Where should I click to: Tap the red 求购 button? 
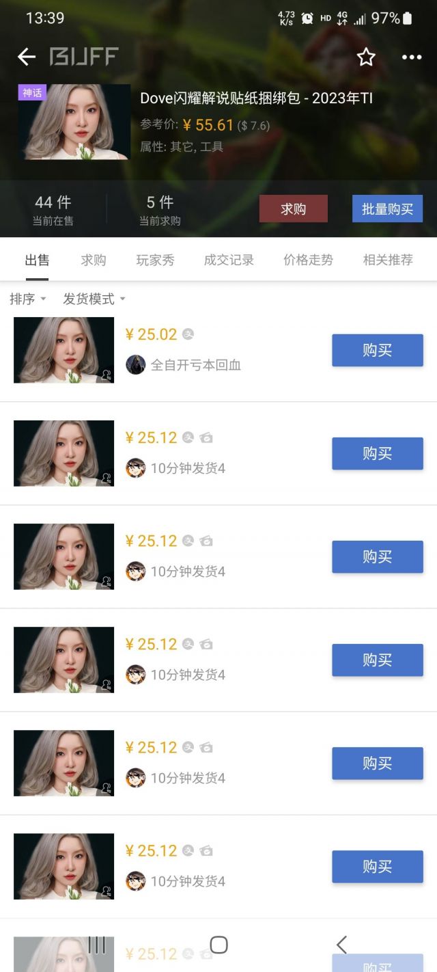[293, 208]
